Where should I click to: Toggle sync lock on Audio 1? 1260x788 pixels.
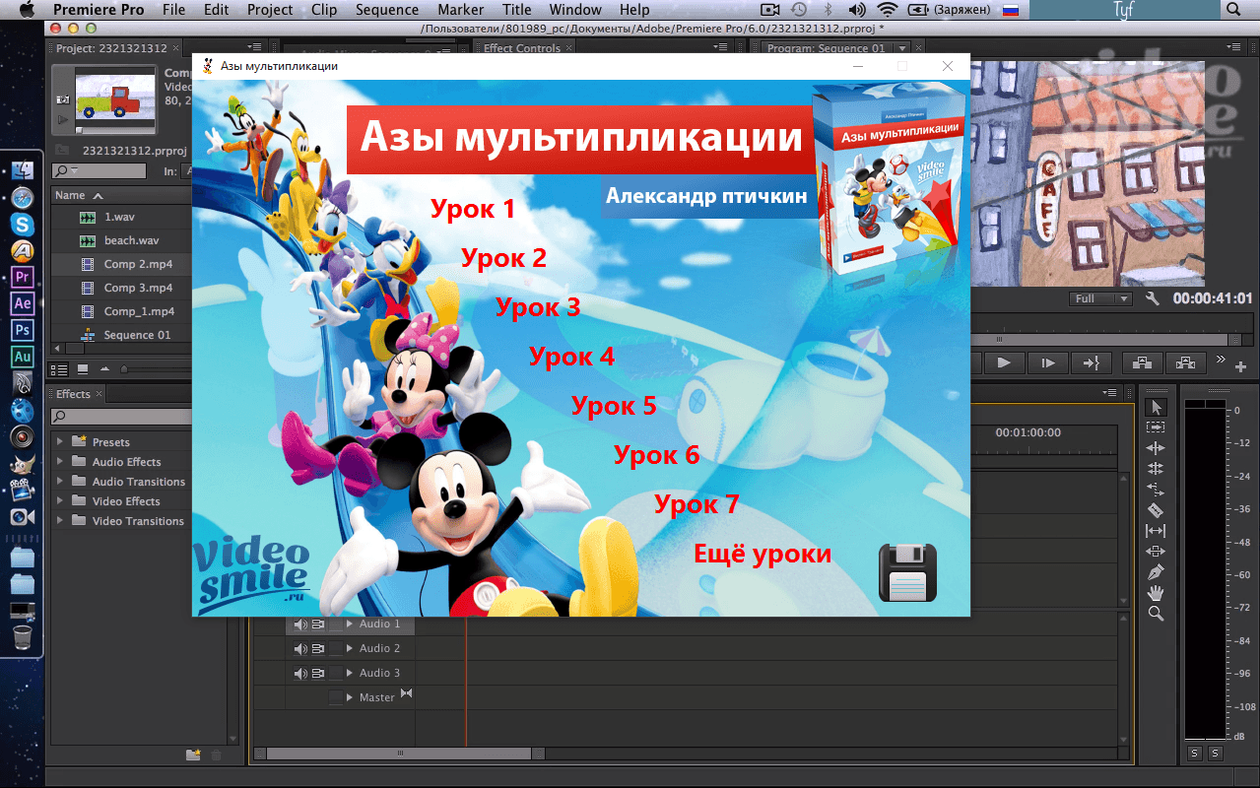318,624
